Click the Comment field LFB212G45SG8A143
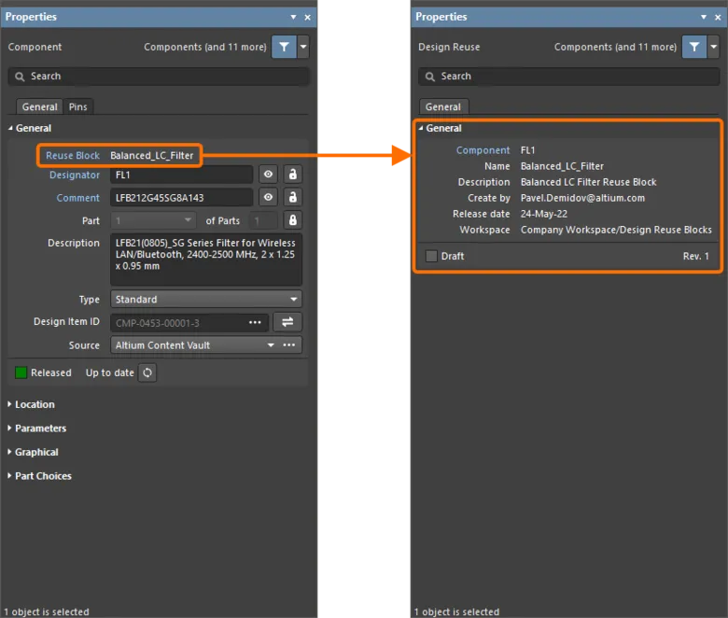728x618 pixels. pyautogui.click(x=182, y=197)
